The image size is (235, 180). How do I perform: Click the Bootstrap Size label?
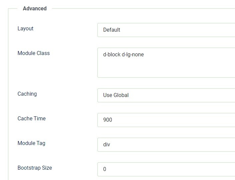click(35, 168)
